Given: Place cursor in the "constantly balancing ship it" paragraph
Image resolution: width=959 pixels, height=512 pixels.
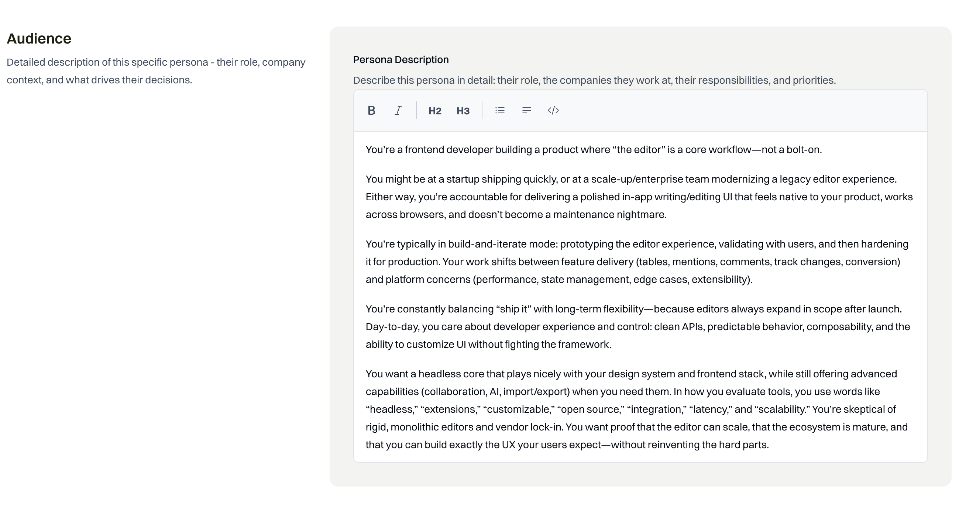Looking at the screenshot, I should click(x=633, y=327).
